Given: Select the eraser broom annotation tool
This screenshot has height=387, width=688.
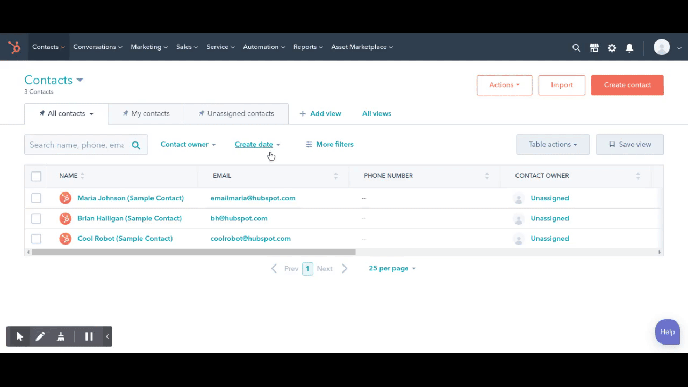Looking at the screenshot, I should (x=61, y=336).
